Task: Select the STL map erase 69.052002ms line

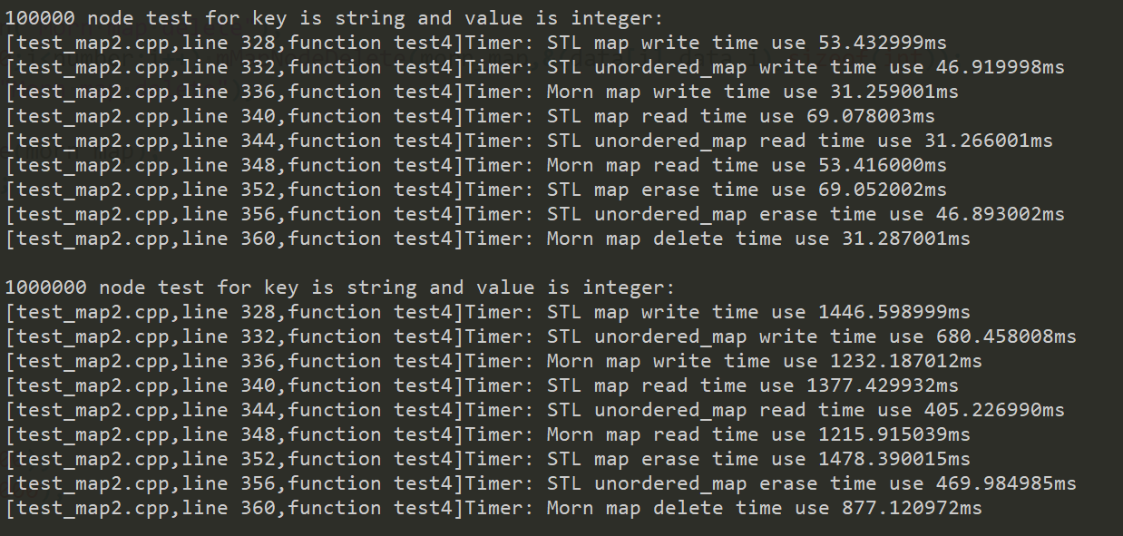Action: pyautogui.click(x=476, y=190)
